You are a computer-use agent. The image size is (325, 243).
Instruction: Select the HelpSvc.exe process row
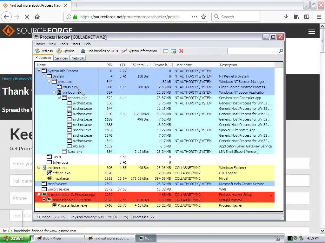point(155,184)
